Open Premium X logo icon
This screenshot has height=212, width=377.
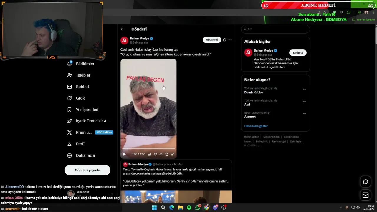pos(70,132)
